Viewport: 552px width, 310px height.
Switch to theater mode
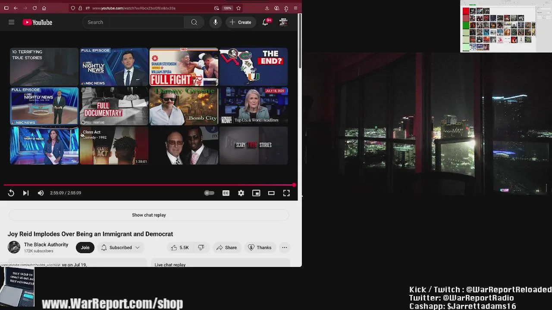coord(271,193)
